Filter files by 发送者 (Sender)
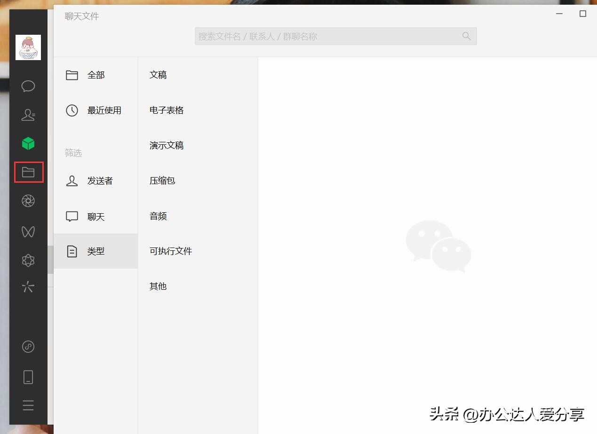 [100, 181]
